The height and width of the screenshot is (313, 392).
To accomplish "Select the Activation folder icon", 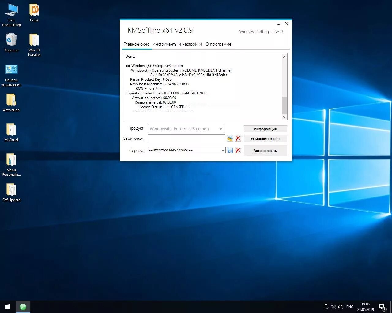I will [x=11, y=102].
